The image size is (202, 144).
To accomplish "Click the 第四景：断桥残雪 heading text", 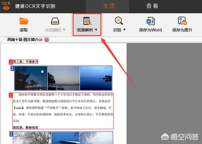I will [x=25, y=127].
